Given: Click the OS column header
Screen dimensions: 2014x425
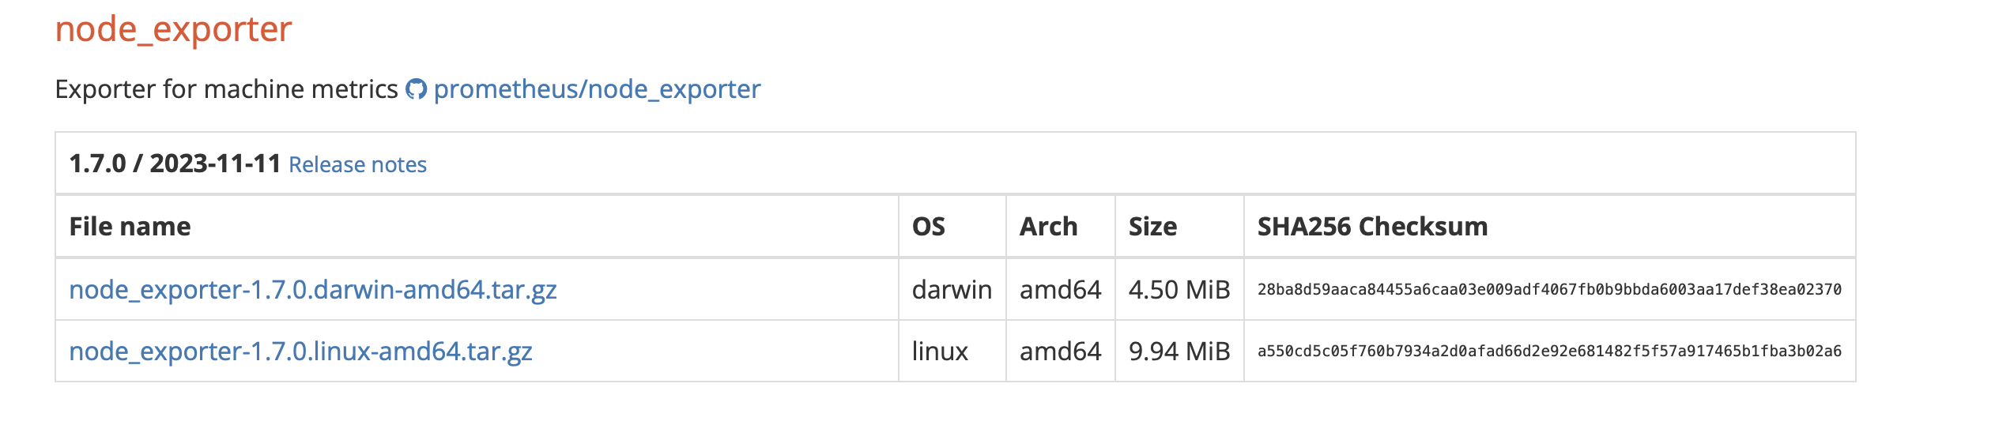Looking at the screenshot, I should [928, 227].
